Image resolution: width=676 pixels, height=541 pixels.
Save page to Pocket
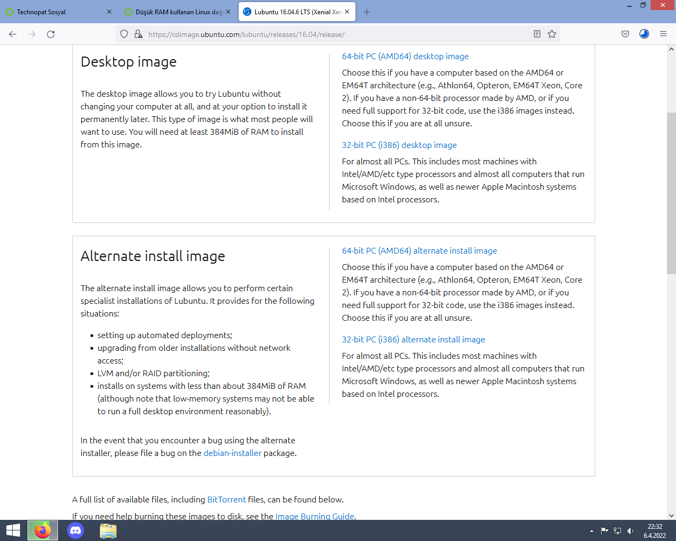pos(625,34)
